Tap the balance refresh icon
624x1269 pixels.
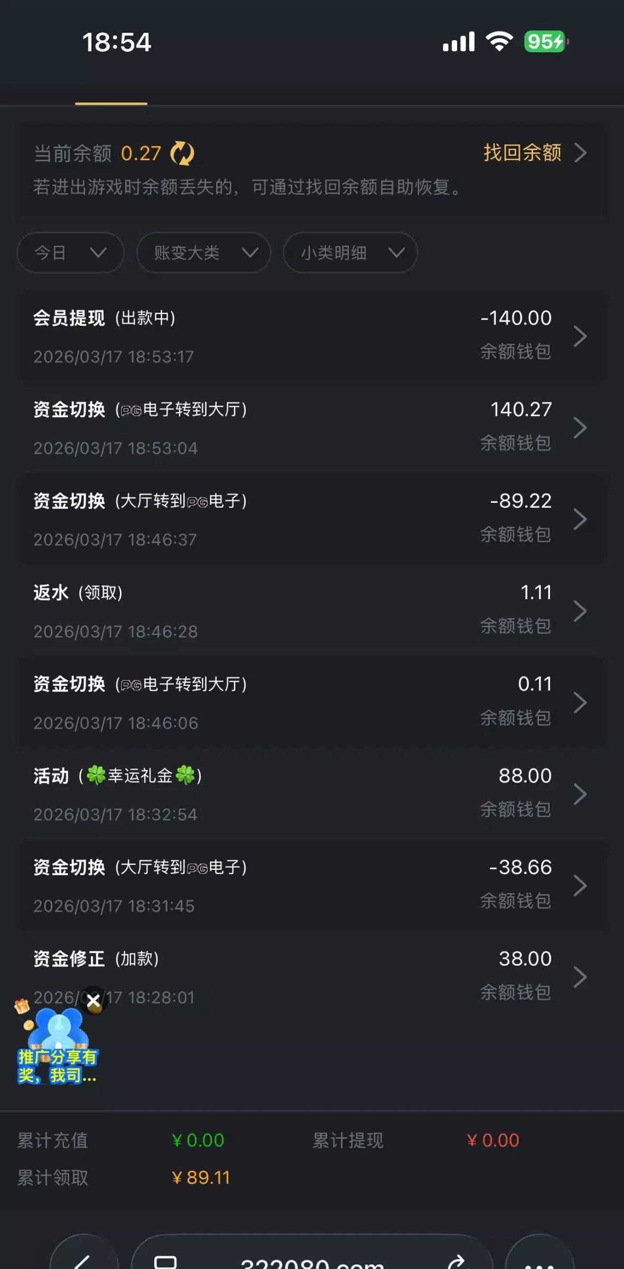tap(182, 153)
